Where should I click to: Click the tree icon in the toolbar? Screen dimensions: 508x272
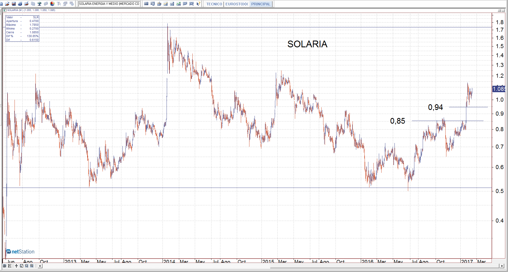point(40,4)
